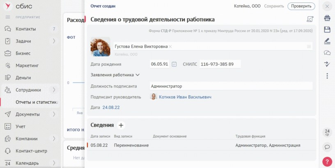Open the discussion chat bubbles icon
The image size is (335, 168).
coord(327,52)
